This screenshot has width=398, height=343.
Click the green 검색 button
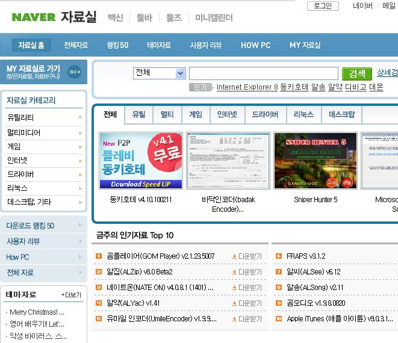357,73
